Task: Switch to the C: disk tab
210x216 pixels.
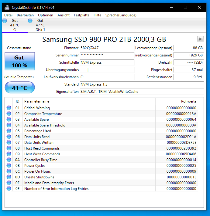Action: tap(15, 25)
